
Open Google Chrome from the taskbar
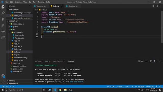tap(60, 90)
